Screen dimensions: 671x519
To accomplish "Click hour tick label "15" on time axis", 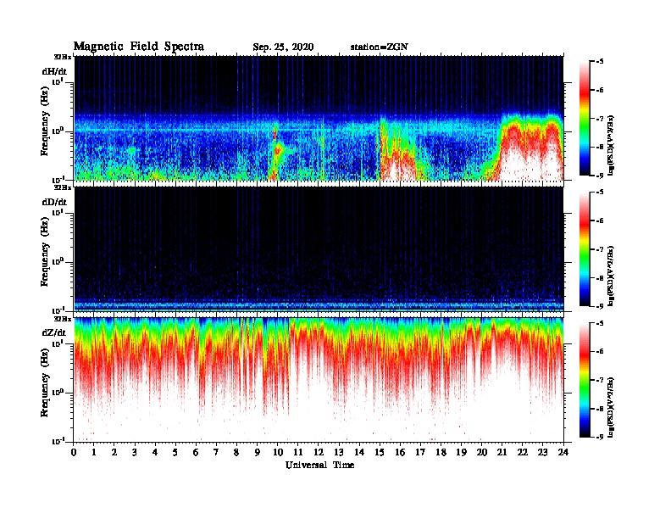I will tap(380, 452).
